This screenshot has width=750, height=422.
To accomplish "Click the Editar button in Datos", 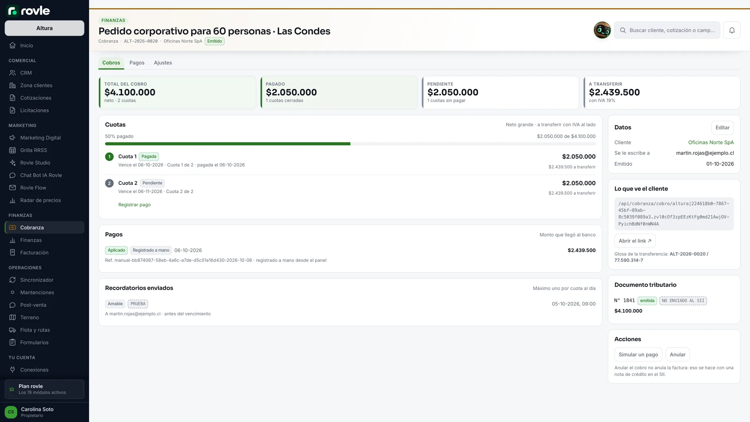I will (722, 127).
